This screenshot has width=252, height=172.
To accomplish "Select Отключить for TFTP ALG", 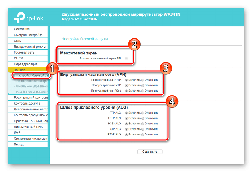I will (143, 118).
